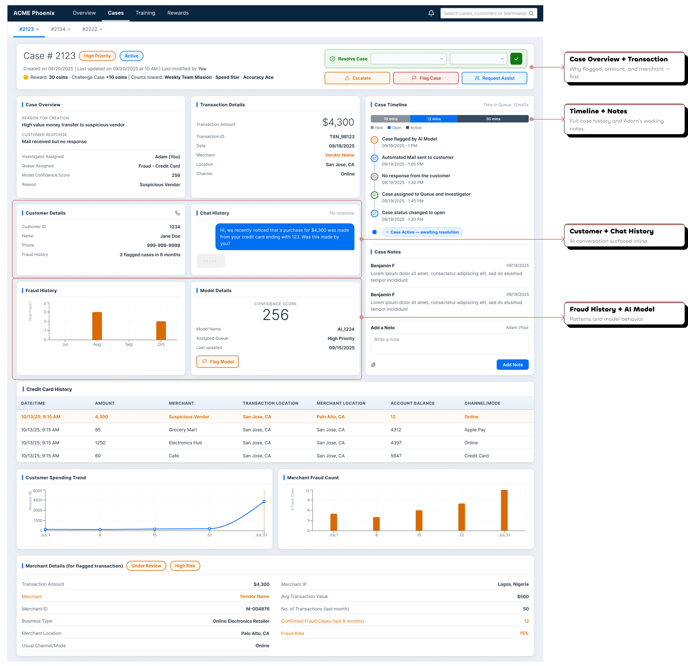Select the #2134 case tab
This screenshot has height=666, width=688.
click(58, 29)
